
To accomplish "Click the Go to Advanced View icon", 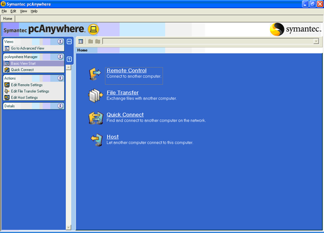I will point(7,49).
